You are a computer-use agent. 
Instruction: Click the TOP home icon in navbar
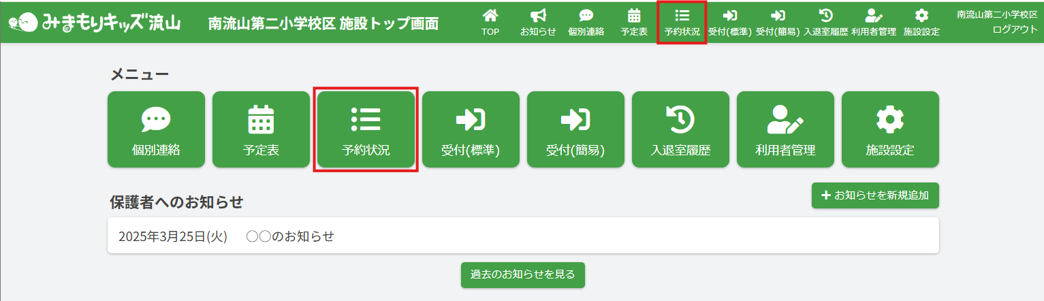click(x=490, y=22)
